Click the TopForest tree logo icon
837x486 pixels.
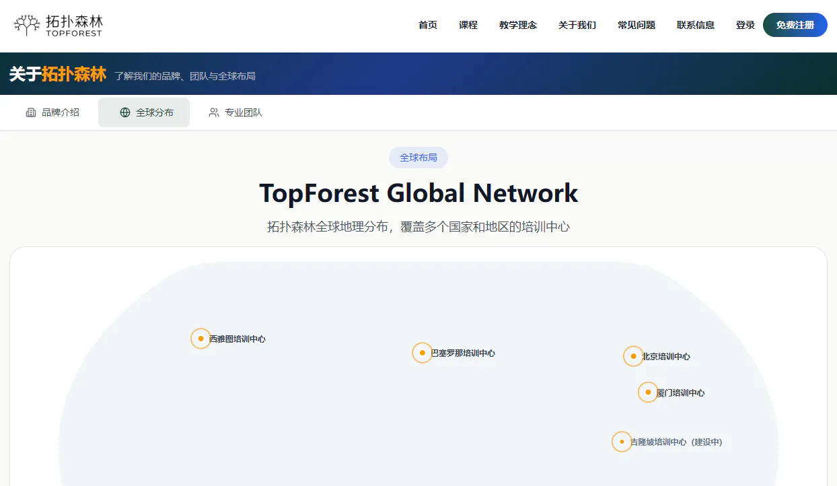tap(27, 26)
